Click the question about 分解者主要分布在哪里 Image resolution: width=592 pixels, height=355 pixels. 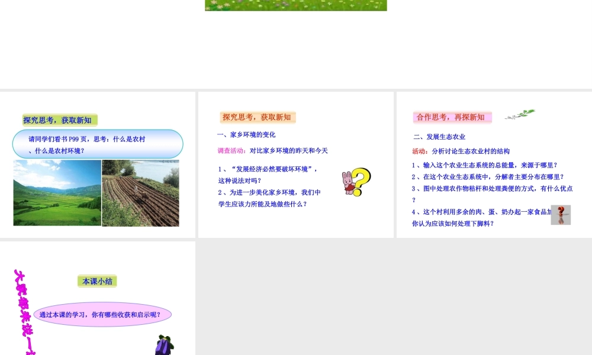488,177
